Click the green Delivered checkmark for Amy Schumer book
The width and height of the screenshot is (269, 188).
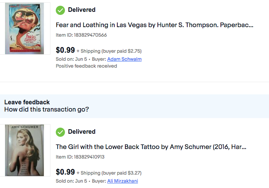click(x=60, y=132)
